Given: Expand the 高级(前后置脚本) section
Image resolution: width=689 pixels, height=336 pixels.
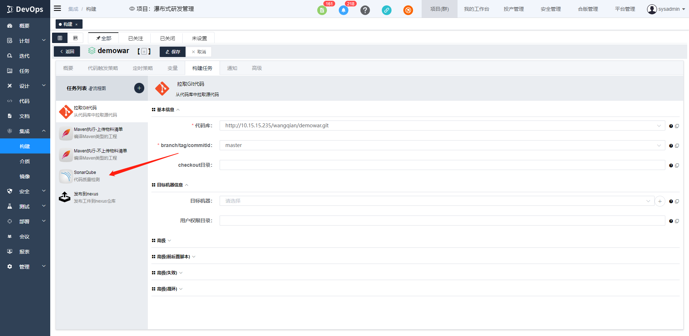Looking at the screenshot, I should [174, 257].
